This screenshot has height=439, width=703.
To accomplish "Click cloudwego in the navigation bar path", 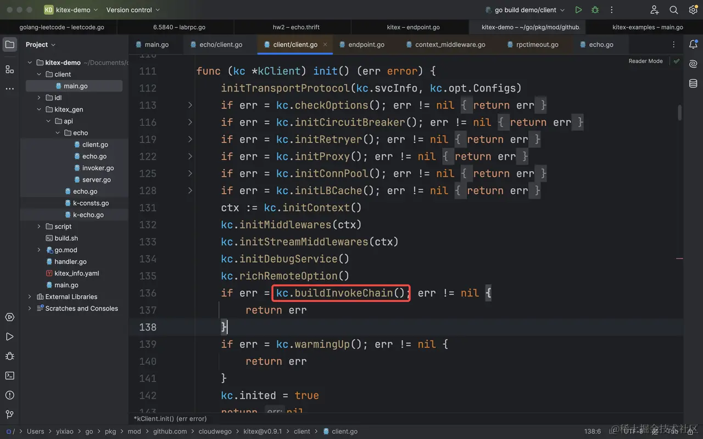I will pos(215,431).
